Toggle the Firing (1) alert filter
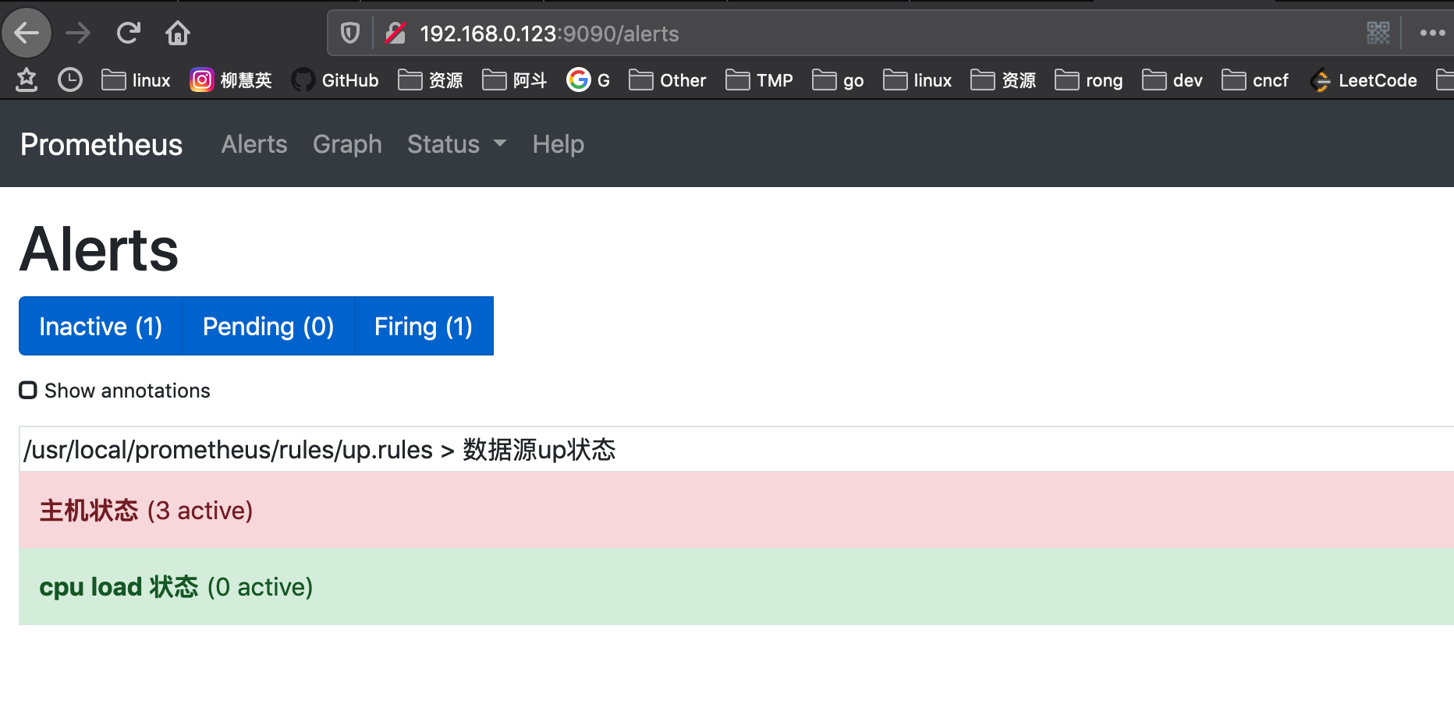 [424, 326]
